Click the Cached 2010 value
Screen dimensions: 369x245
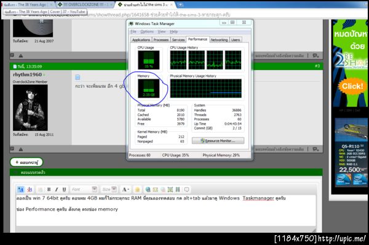(x=180, y=115)
